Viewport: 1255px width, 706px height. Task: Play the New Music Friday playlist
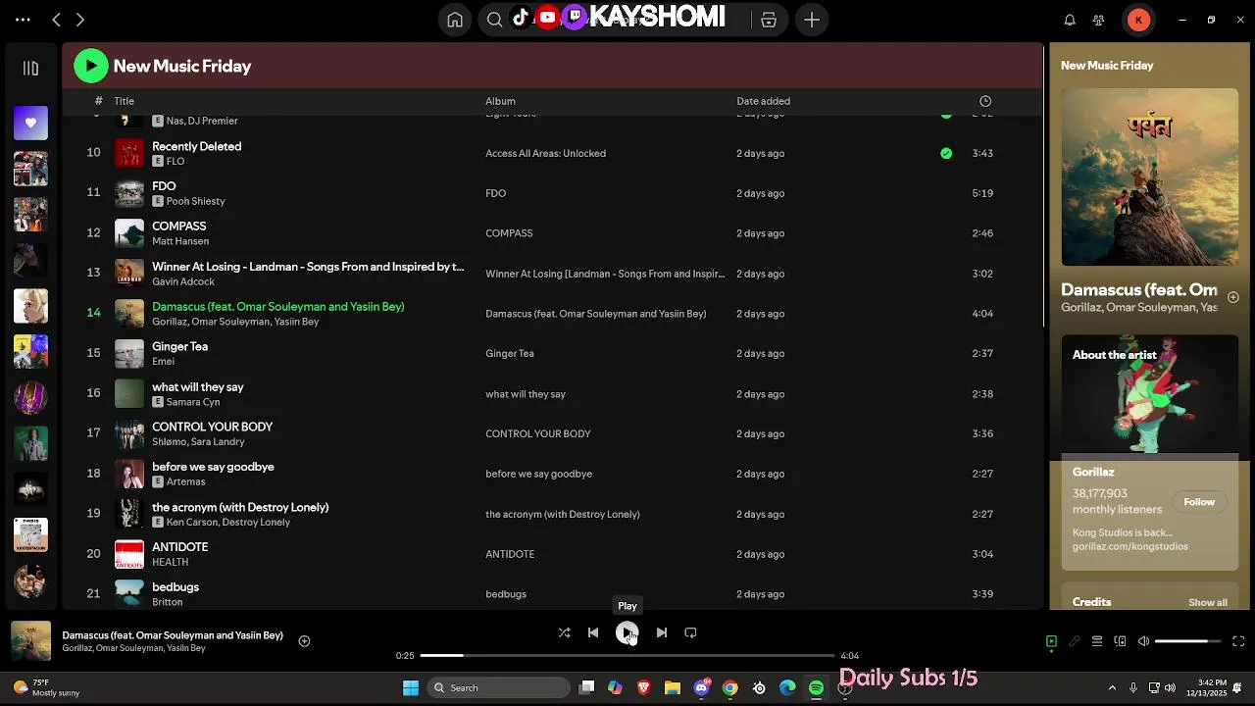91,66
